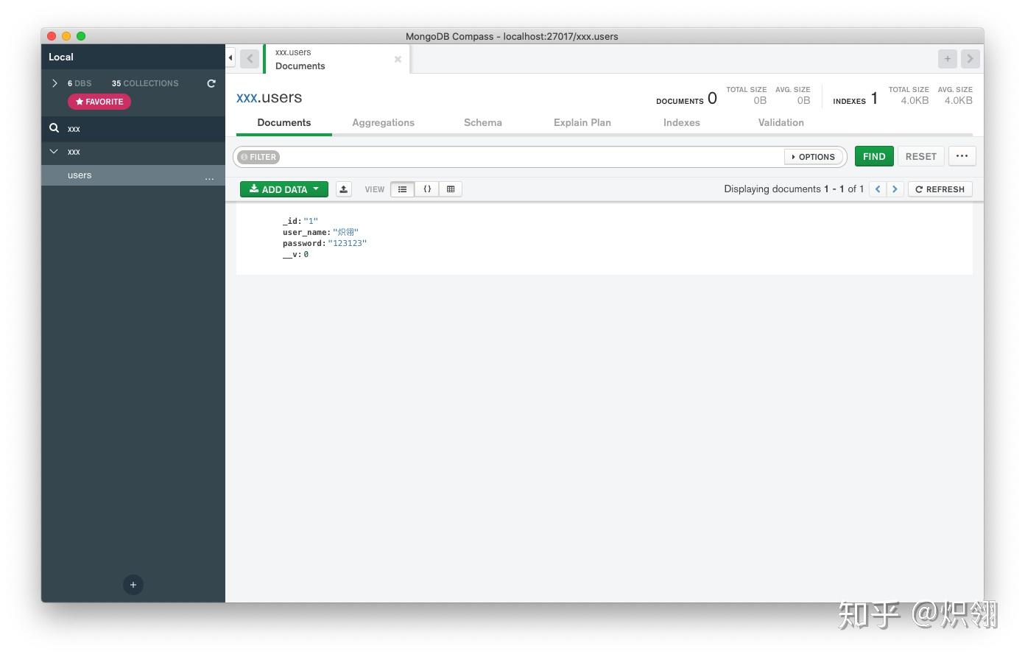Refresh databases using the sidebar reload icon
Viewport: 1025px width, 657px height.
211,83
